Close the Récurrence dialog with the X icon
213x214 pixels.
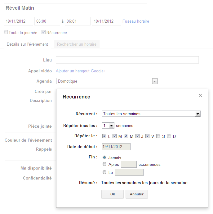[200, 95]
